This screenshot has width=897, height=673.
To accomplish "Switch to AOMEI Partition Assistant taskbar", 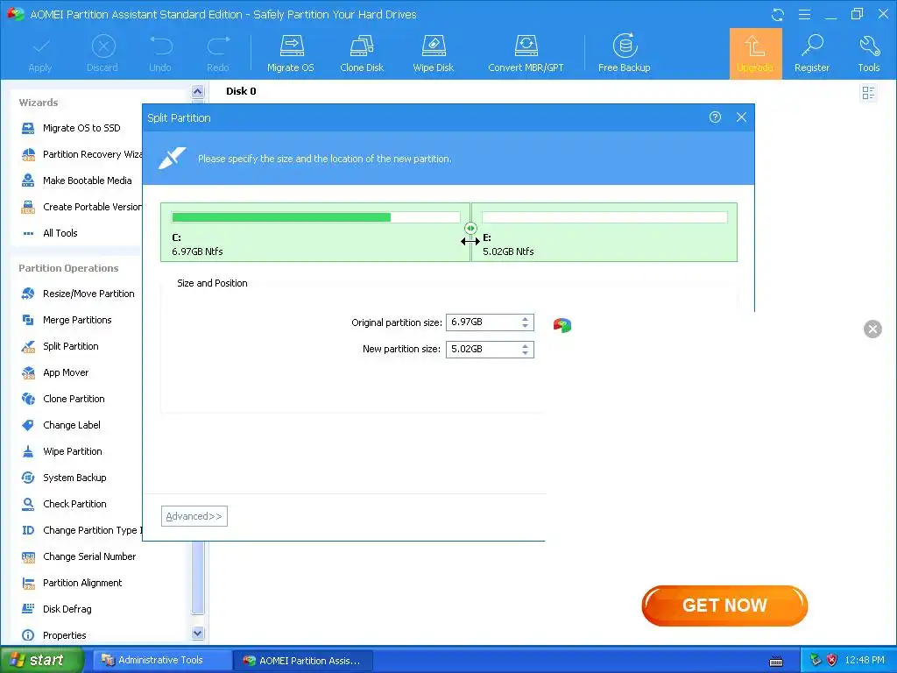I will (x=303, y=661).
